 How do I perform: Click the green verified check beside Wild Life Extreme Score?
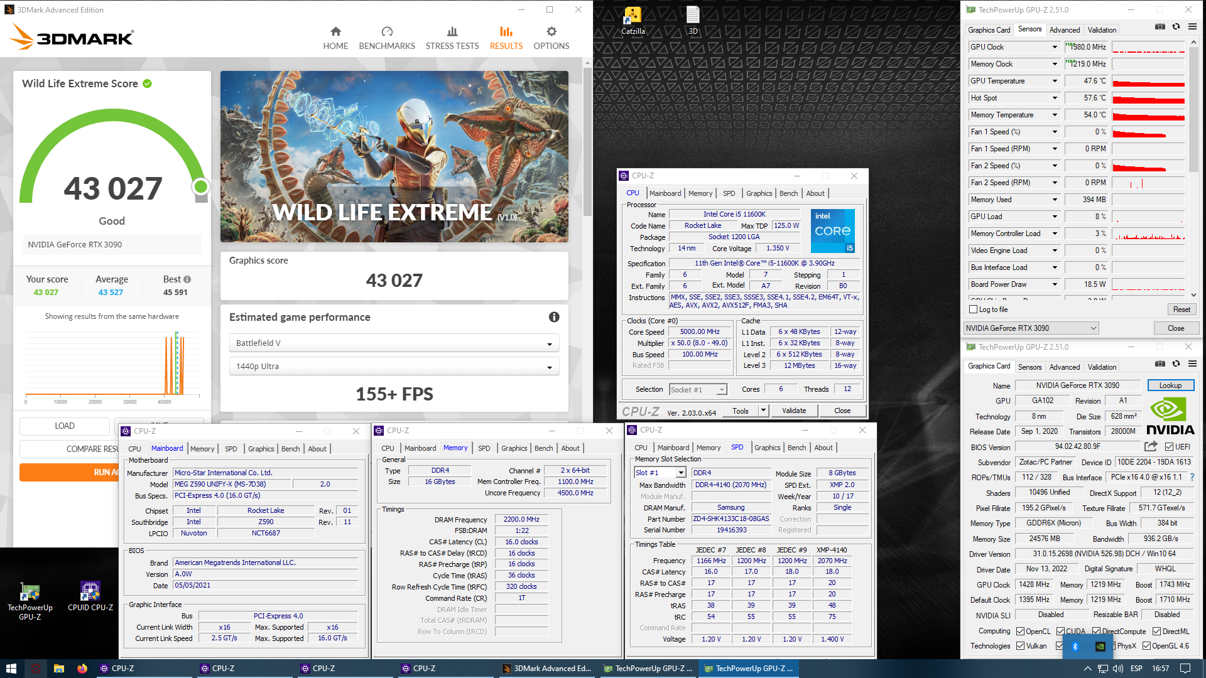147,83
